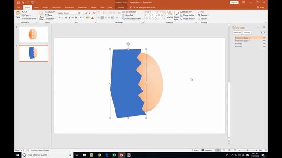Switch to the Insert tab
This screenshot has width=282, height=158.
[x=36, y=7]
